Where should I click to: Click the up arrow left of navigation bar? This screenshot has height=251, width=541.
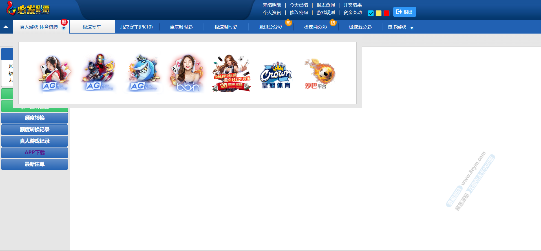(x=6, y=27)
